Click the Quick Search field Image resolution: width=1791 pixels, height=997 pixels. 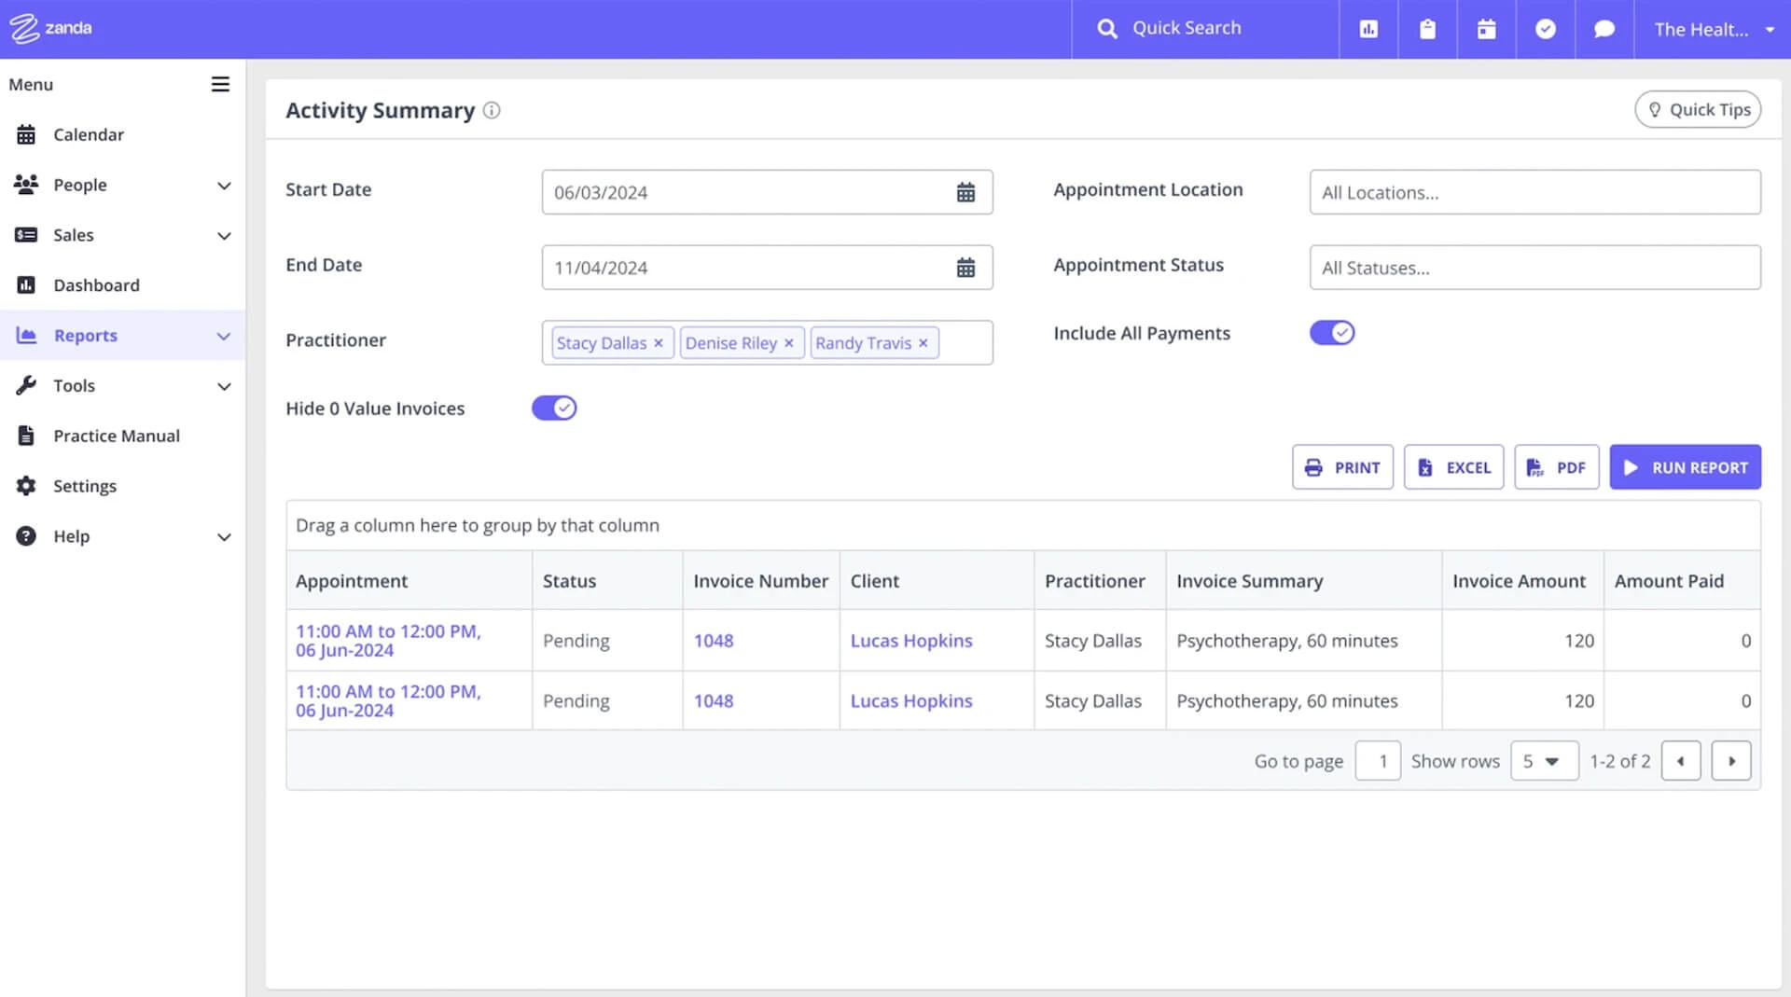point(1205,29)
